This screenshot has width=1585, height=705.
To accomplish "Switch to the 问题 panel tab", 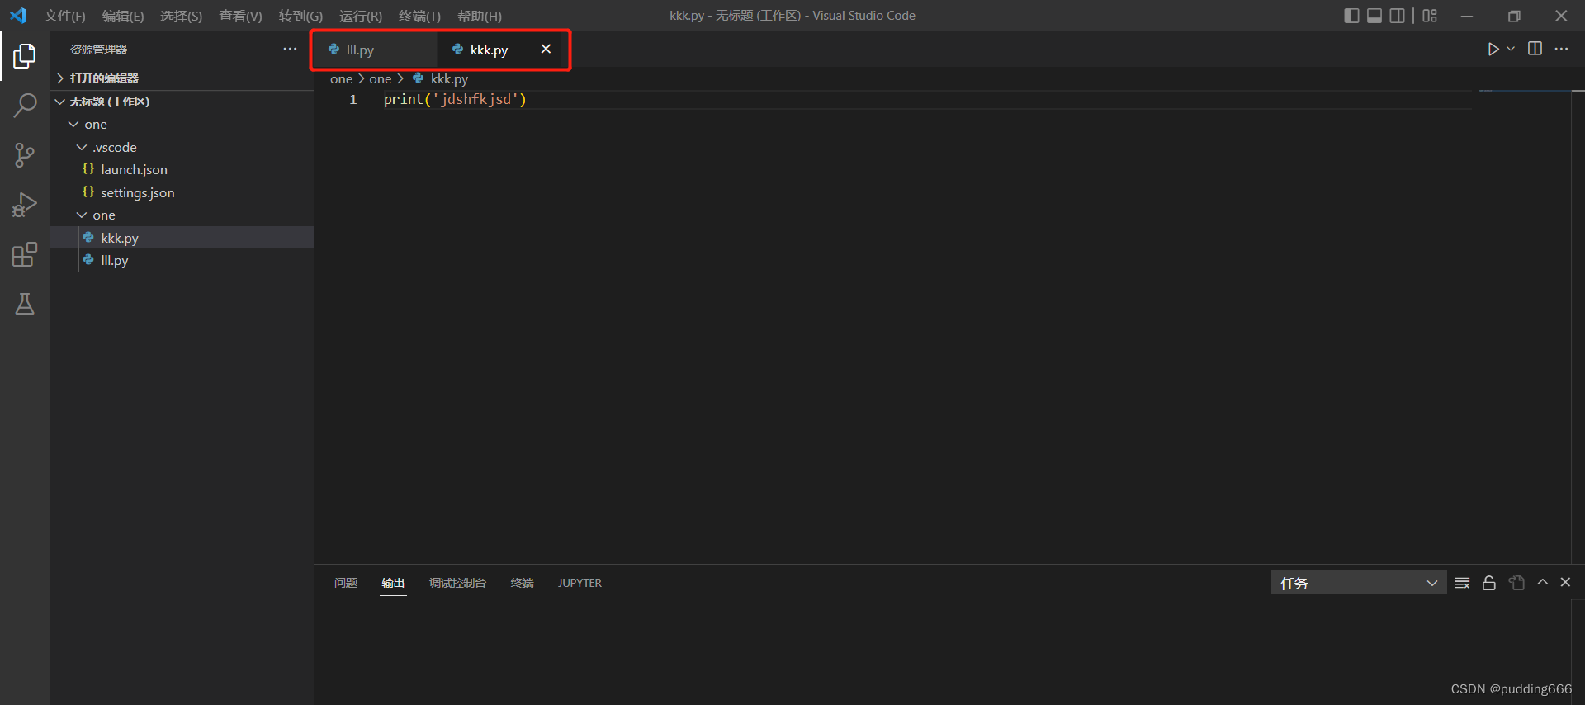I will point(346,583).
